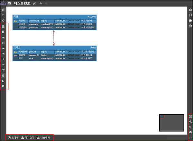193x141 pixels.
Task: Click the undo arrow in header
Action: click(40, 3)
